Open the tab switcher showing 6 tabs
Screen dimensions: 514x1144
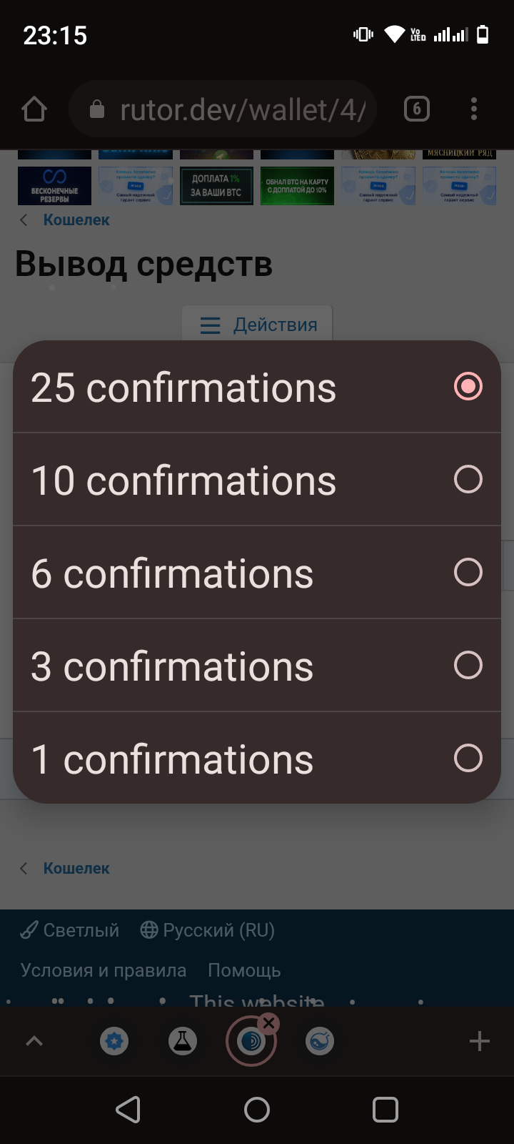417,109
